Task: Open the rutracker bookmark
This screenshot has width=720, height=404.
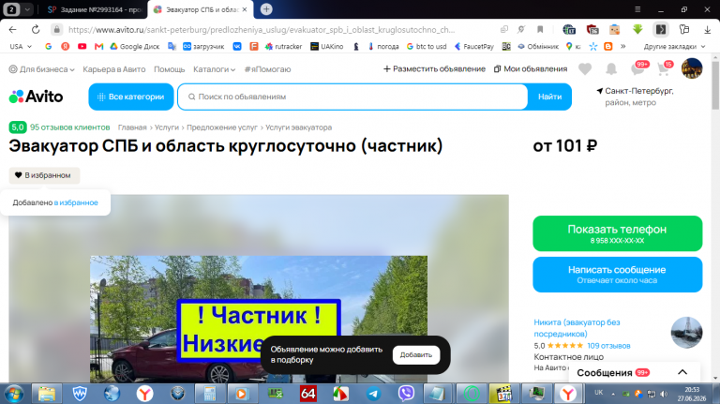Action: pyautogui.click(x=284, y=46)
